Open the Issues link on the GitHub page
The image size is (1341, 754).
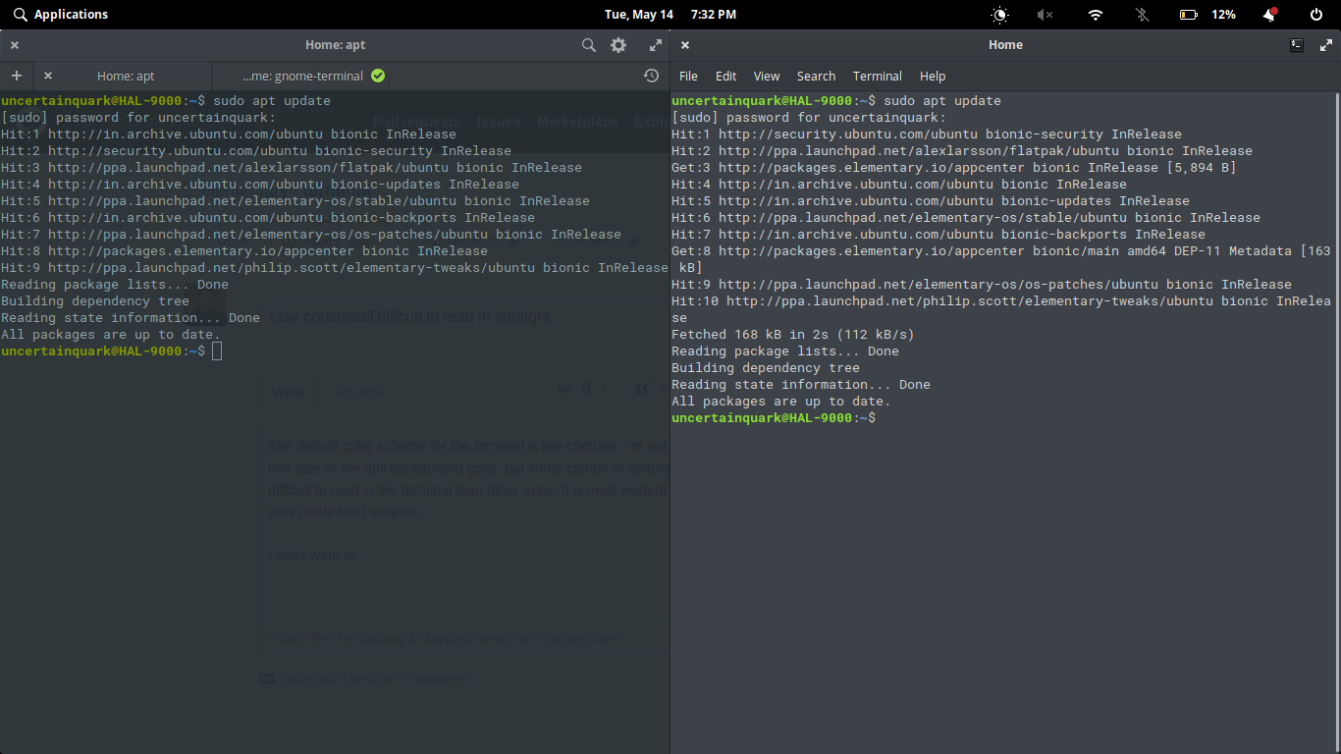(499, 121)
